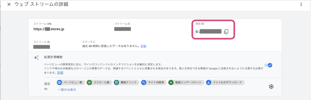Click the 測定 ID label
Image resolution: width=311 pixels, height=100 pixels.
click(x=200, y=24)
